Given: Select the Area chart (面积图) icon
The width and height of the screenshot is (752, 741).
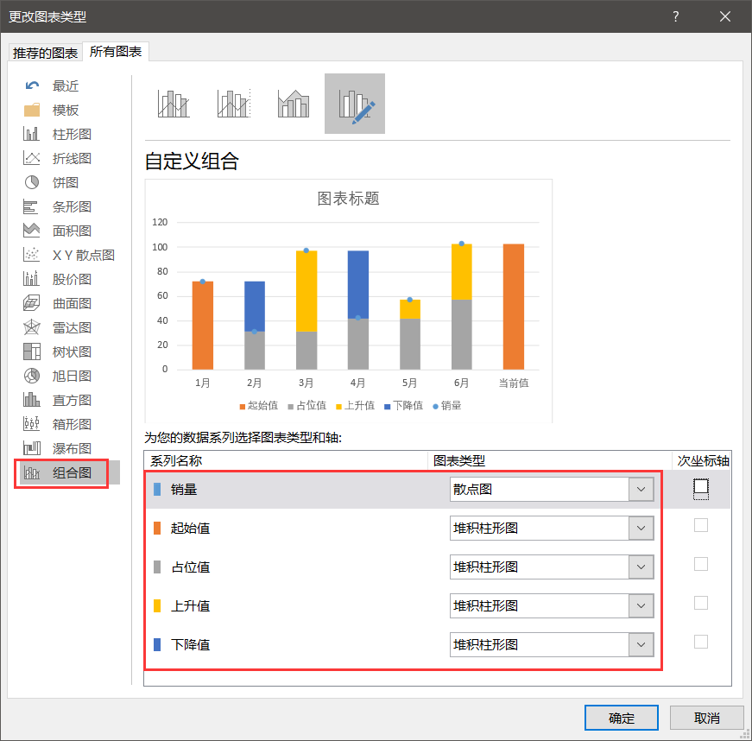Looking at the screenshot, I should click(x=32, y=231).
